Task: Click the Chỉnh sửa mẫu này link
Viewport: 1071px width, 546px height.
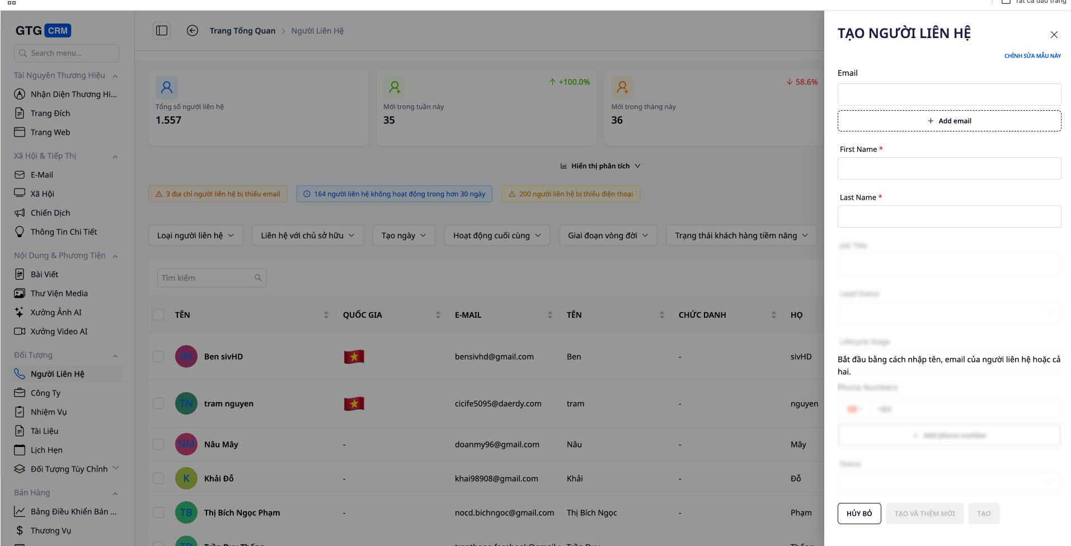Action: coord(1032,56)
